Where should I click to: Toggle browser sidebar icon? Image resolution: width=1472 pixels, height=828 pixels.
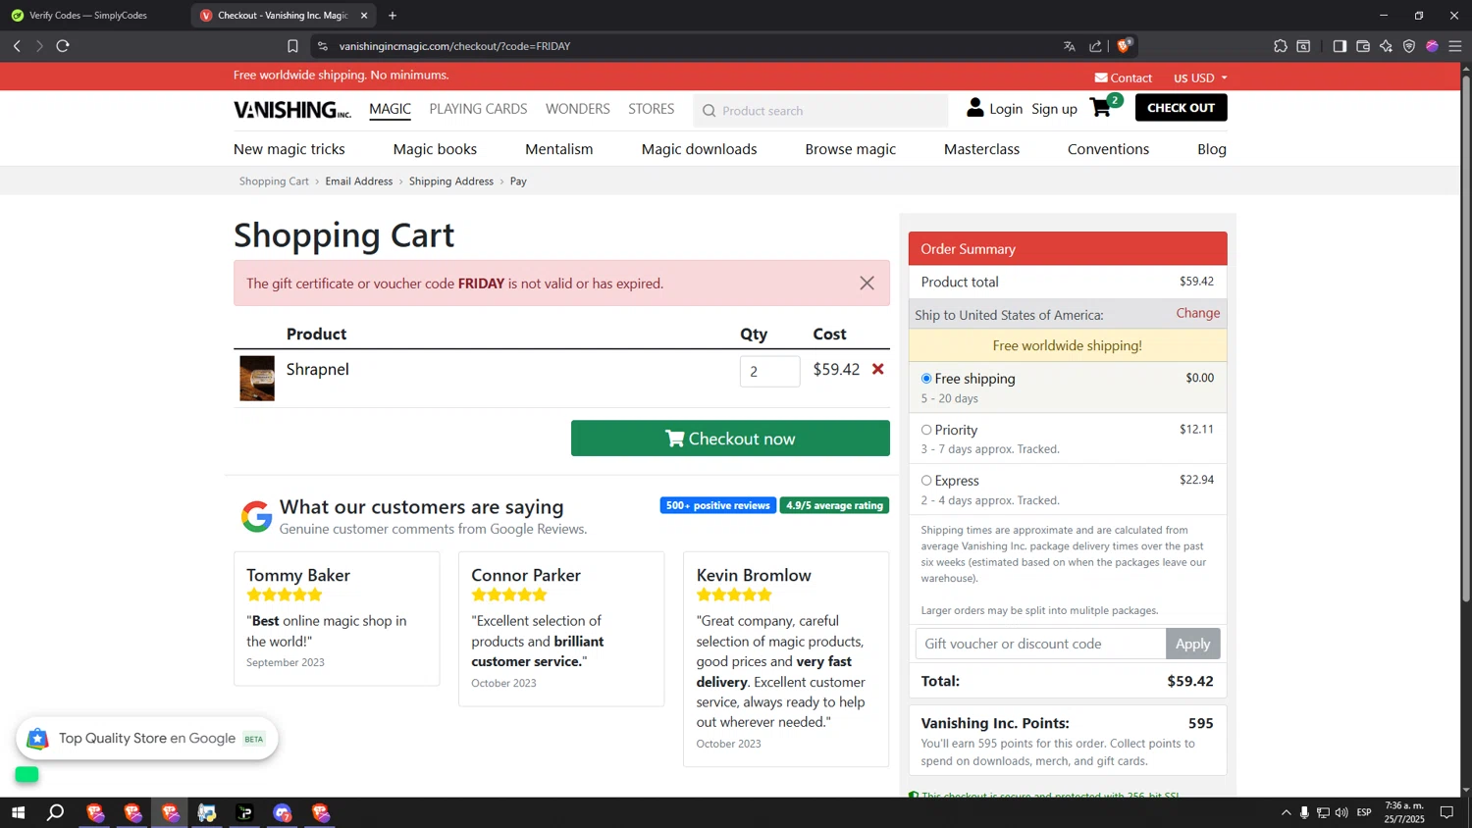[1340, 46]
